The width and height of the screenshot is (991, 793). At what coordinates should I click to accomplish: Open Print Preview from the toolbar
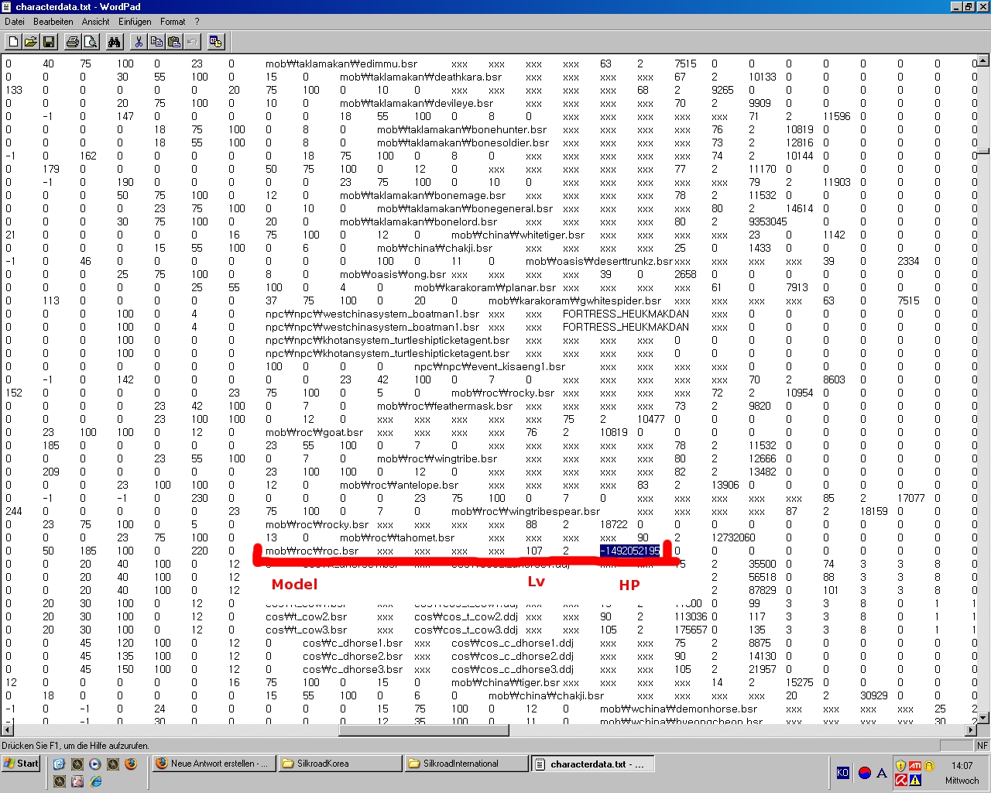[90, 42]
